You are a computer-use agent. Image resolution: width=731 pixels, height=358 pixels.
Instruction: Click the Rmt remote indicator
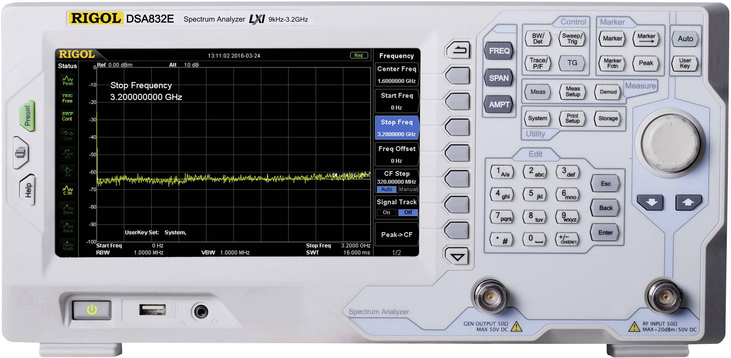tap(359, 55)
